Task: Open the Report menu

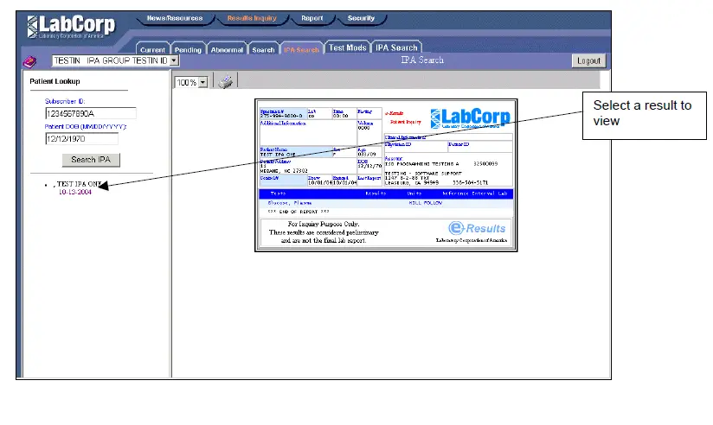Action: click(x=312, y=18)
